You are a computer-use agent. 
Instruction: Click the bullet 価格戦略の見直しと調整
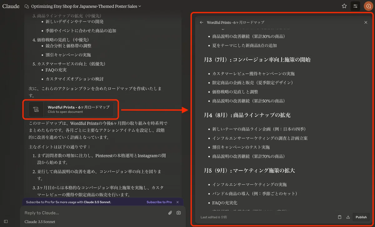tap(235, 92)
